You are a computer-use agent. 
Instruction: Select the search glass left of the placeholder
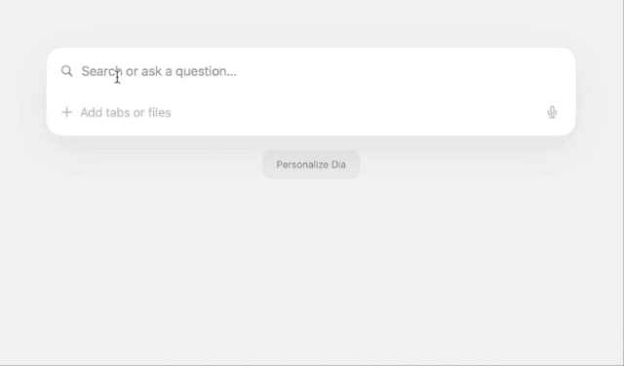tap(67, 71)
